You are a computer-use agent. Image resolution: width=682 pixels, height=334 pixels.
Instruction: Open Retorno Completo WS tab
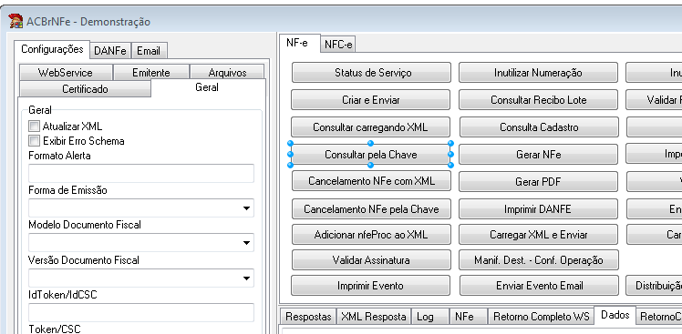541,317
